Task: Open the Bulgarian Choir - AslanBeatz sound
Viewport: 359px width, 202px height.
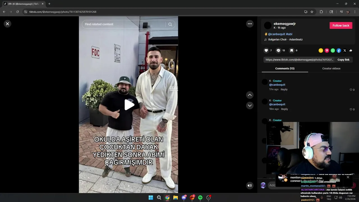Action: 285,40
